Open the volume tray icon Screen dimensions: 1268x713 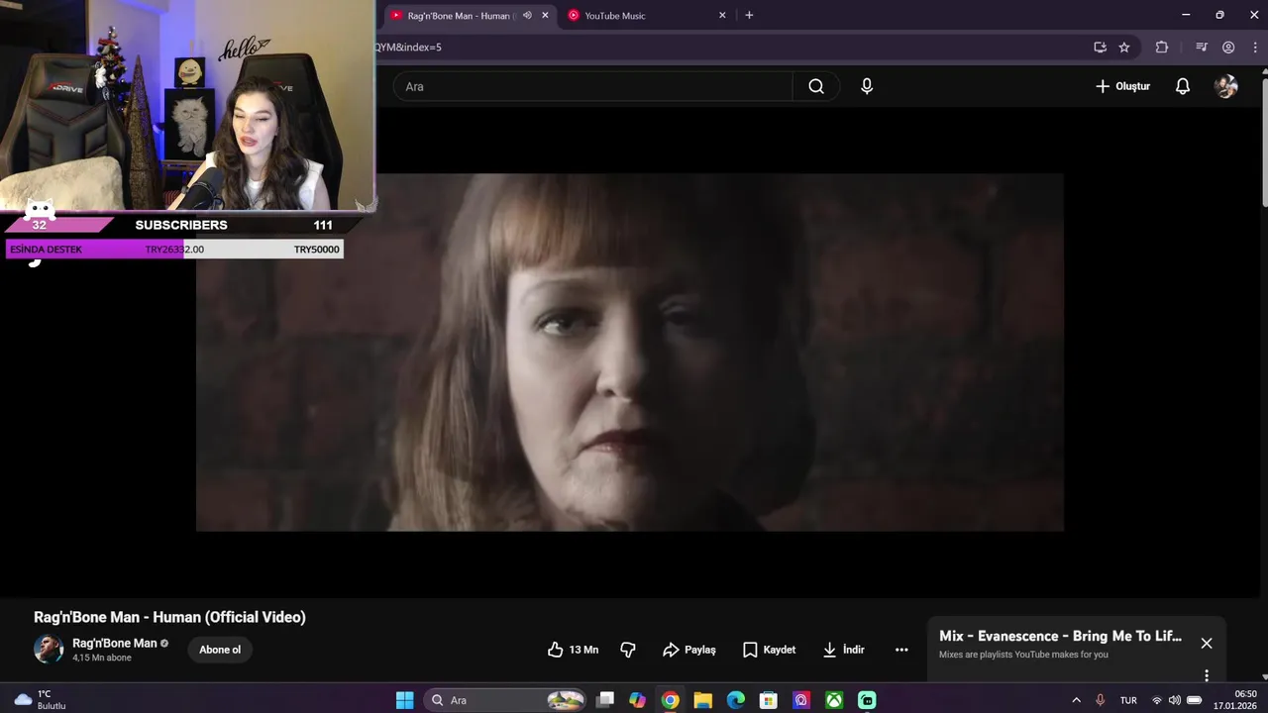tap(1175, 700)
